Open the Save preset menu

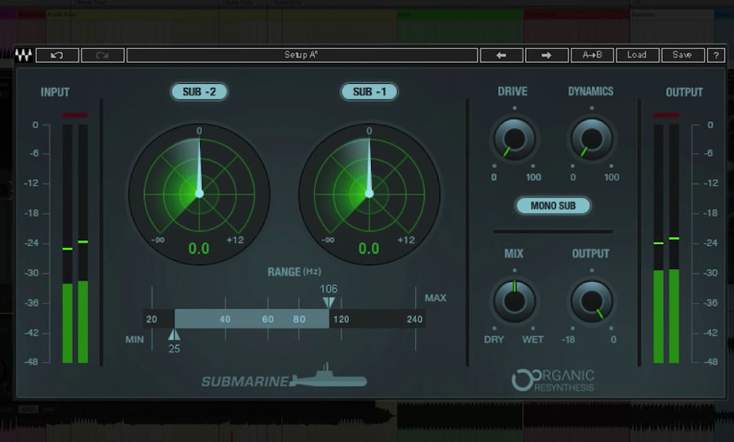[682, 55]
